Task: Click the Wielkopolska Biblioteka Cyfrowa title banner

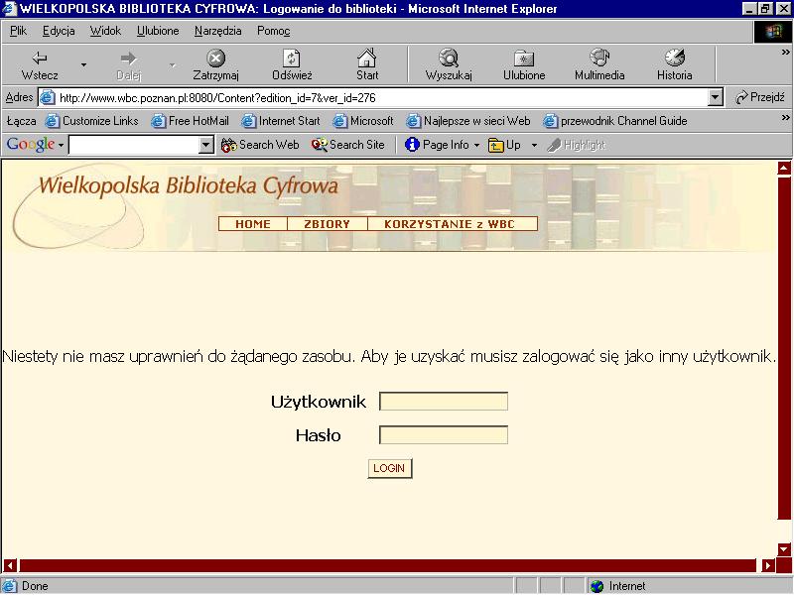Action: pos(189,185)
